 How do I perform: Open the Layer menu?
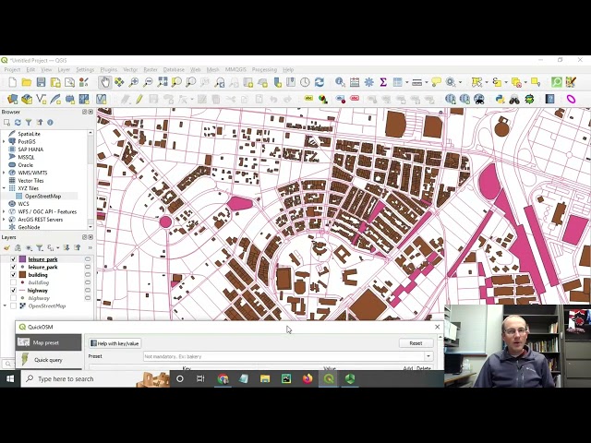point(64,70)
